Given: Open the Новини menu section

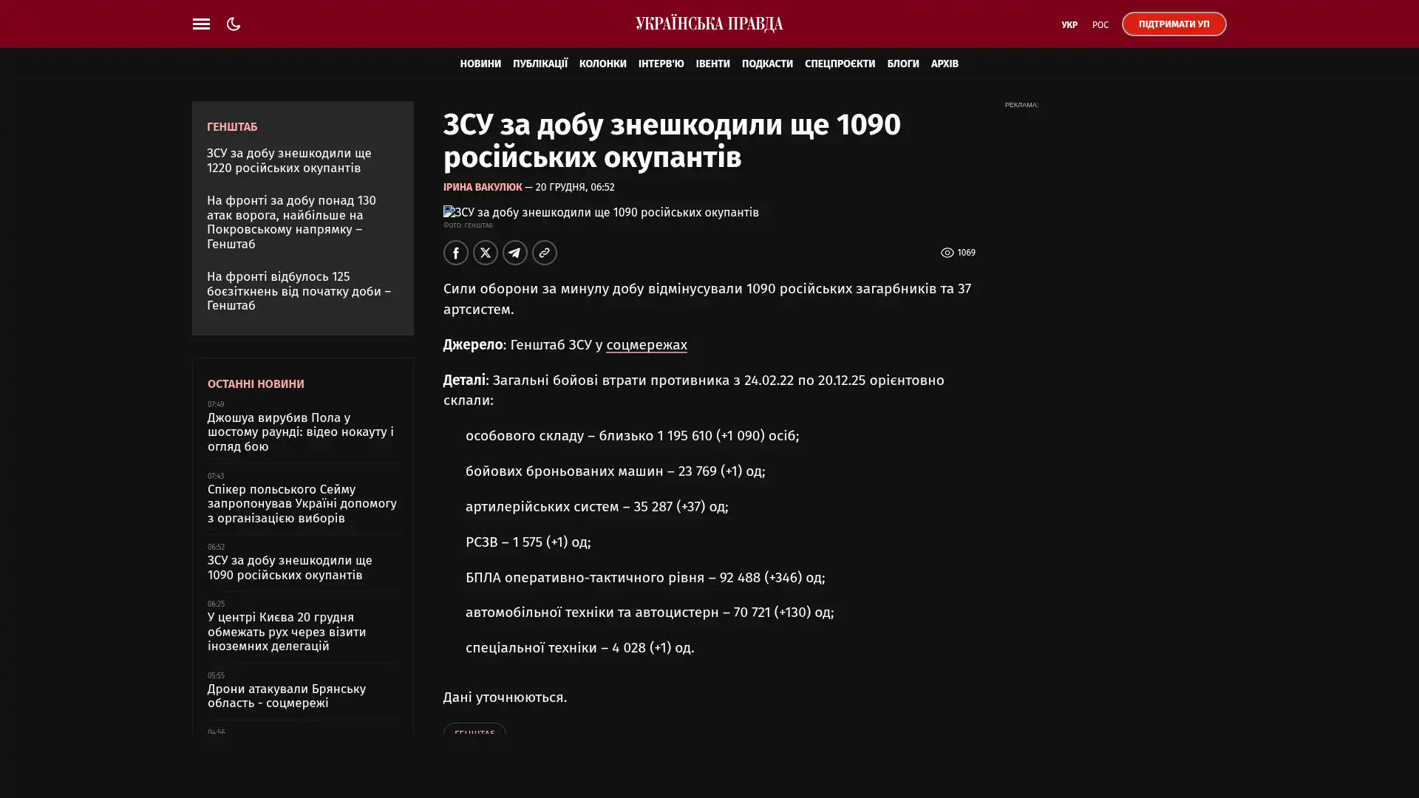Looking at the screenshot, I should (480, 64).
